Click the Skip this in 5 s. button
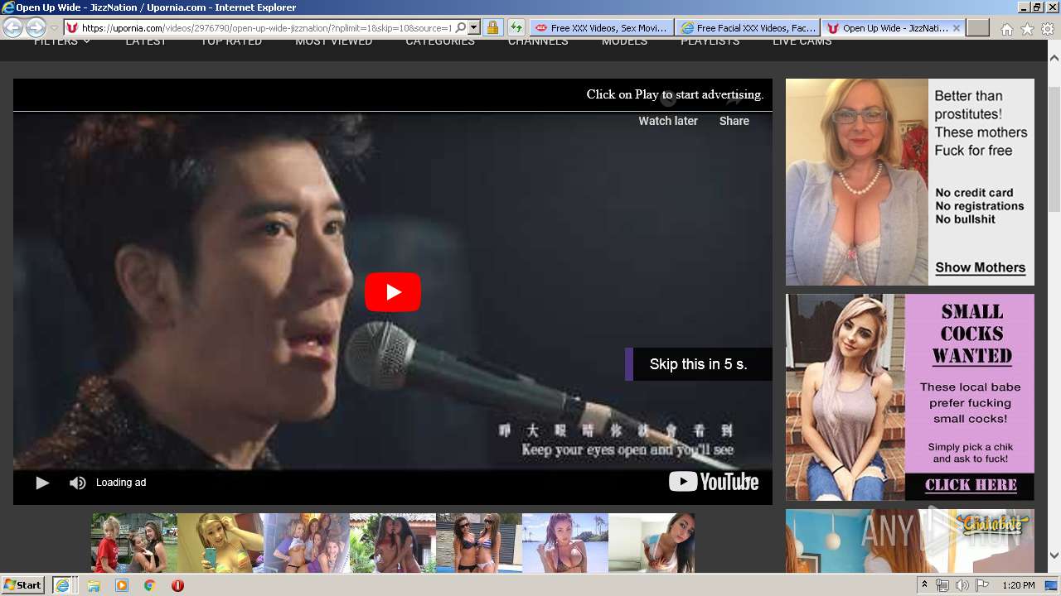This screenshot has height=596, width=1061. pos(698,364)
